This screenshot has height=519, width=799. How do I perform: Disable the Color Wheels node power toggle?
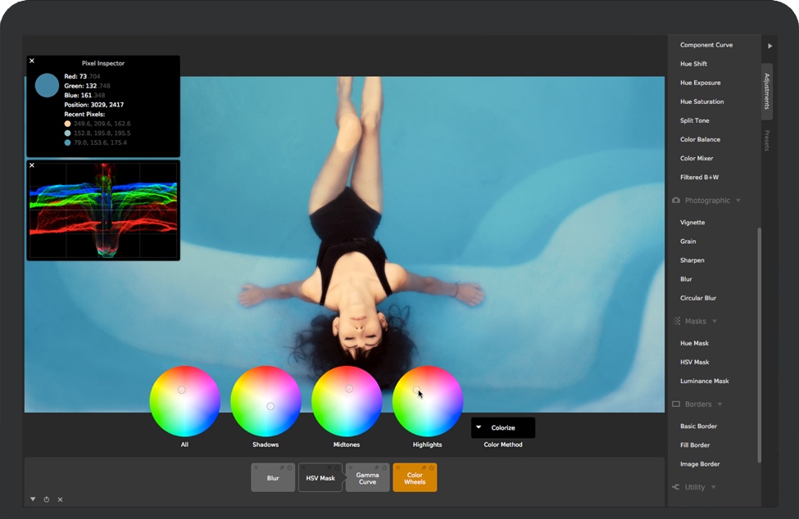[x=432, y=467]
